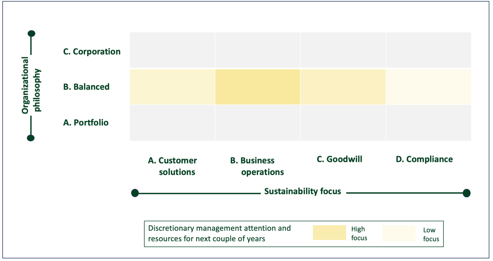Select the Balanced row Goodwill cell

pos(343,87)
